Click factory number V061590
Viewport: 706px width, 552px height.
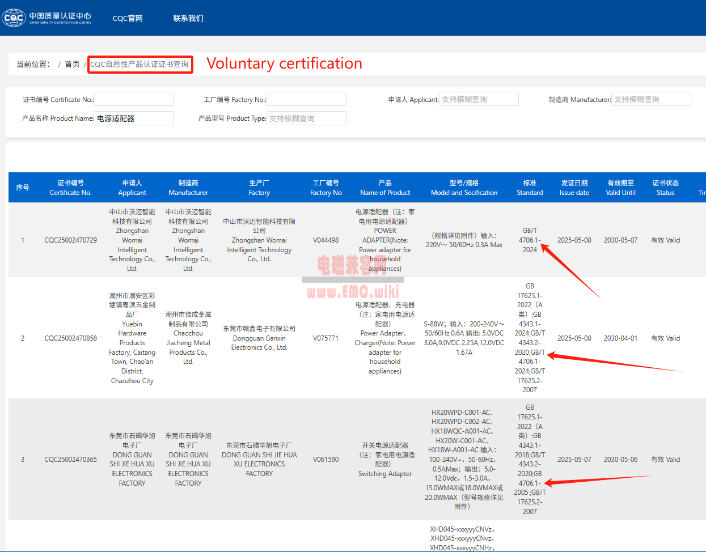click(326, 460)
